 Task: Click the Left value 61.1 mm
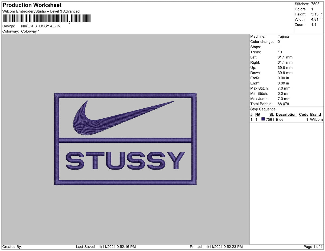point(285,57)
